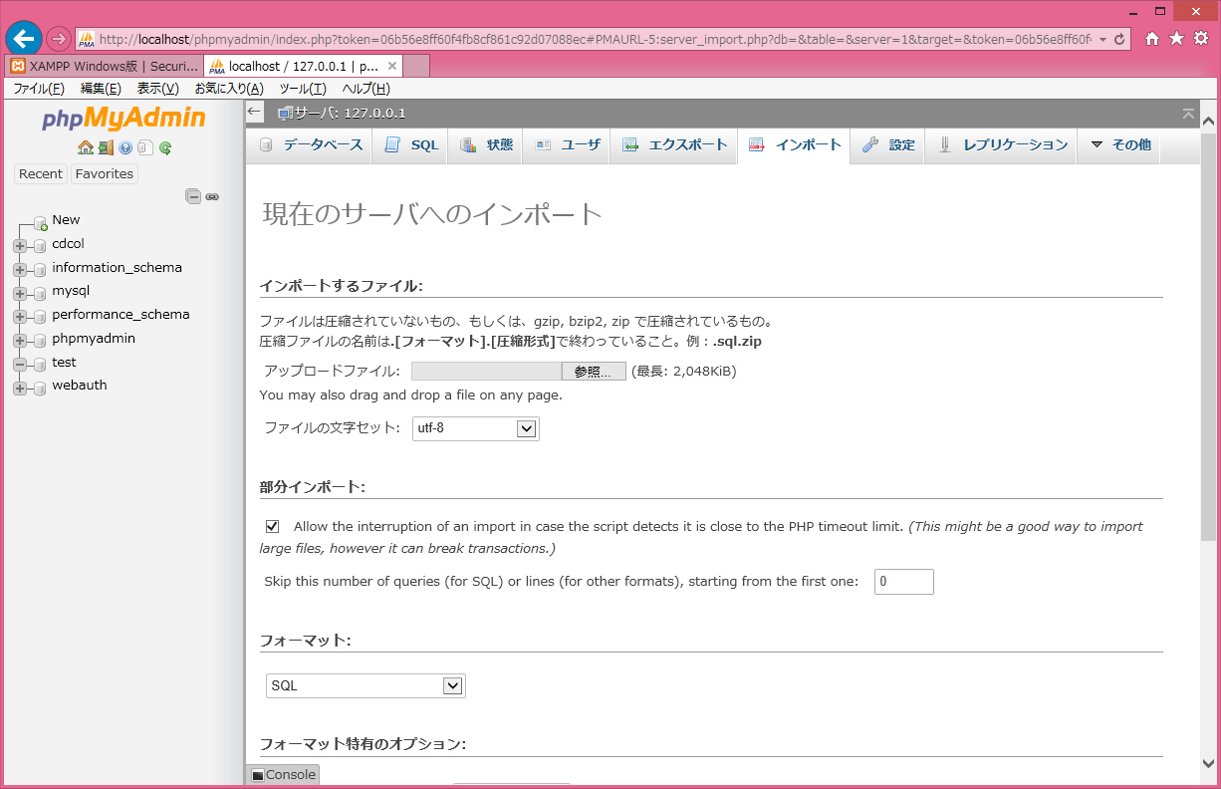Open the file character set utf-8 dropdown
The height and width of the screenshot is (789, 1221).
(x=475, y=428)
